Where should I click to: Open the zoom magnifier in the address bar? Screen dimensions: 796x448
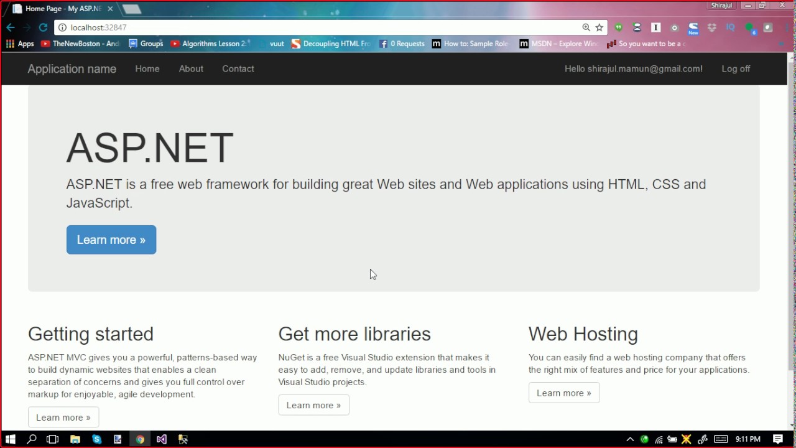coord(586,27)
